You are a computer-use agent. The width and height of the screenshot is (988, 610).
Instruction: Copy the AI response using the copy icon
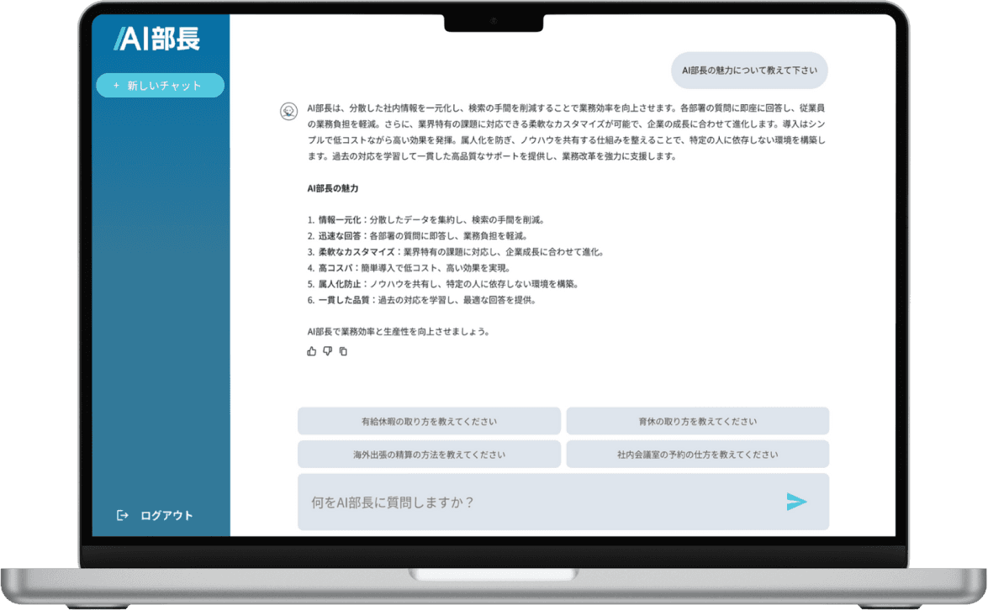pyautogui.click(x=343, y=351)
